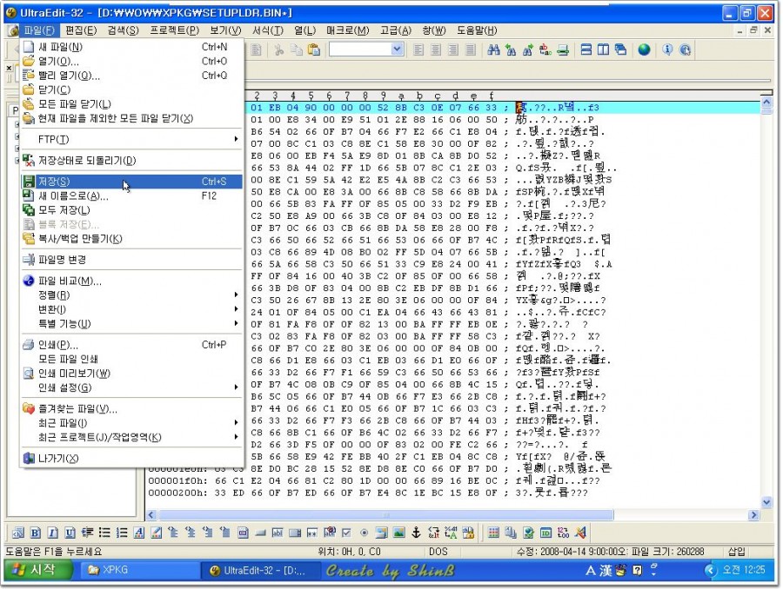Click the UltraEdit-32 taskbar button
This screenshot has width=783, height=589.
tap(259, 570)
